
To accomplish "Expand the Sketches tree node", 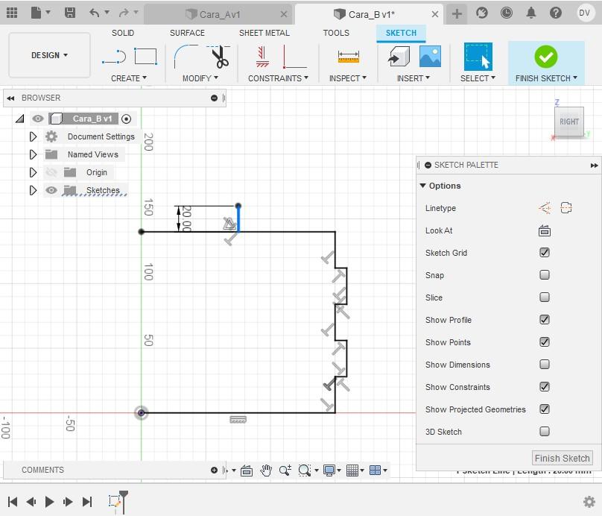I will 33,190.
